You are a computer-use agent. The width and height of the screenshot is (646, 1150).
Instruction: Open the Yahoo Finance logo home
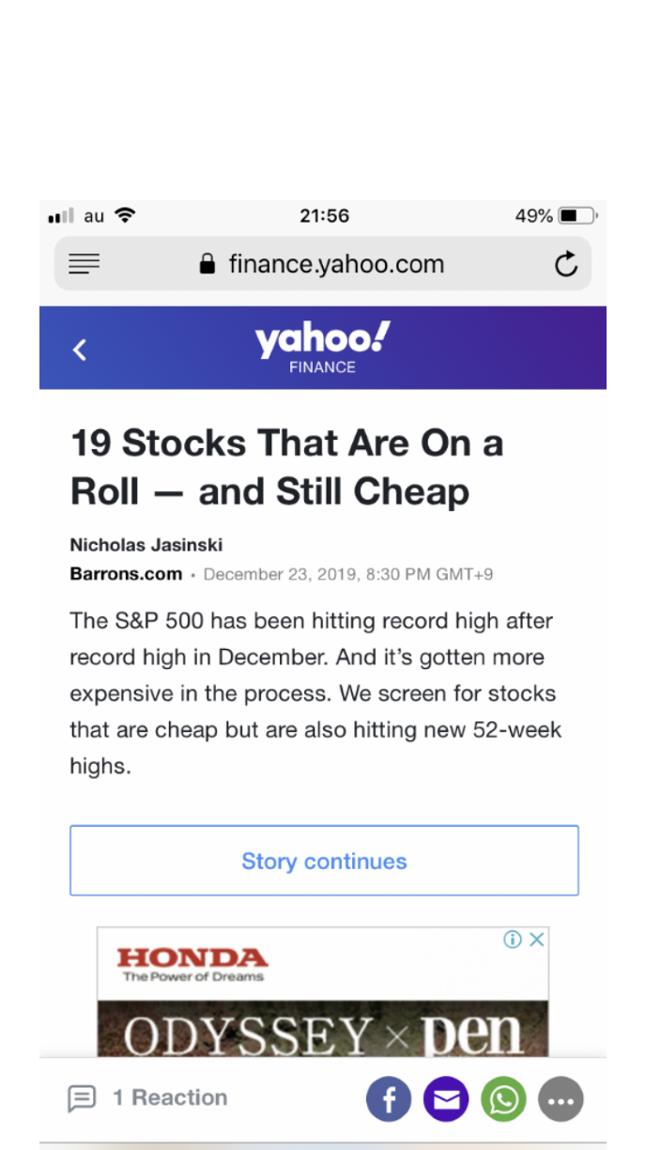click(x=322, y=348)
